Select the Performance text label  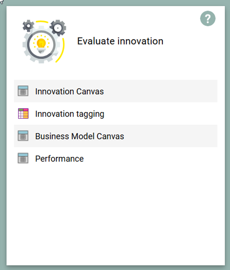click(59, 158)
